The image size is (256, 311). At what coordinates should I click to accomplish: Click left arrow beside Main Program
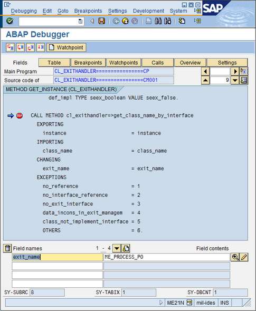click(205, 71)
